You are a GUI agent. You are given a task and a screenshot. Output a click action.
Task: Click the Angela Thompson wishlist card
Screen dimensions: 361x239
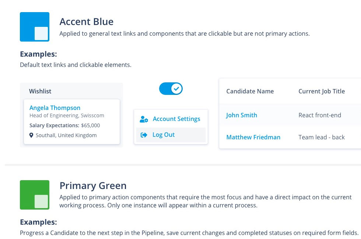(x=72, y=122)
